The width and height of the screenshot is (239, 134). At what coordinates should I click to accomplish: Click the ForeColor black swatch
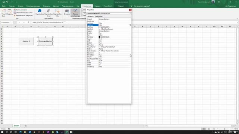click(x=99, y=37)
